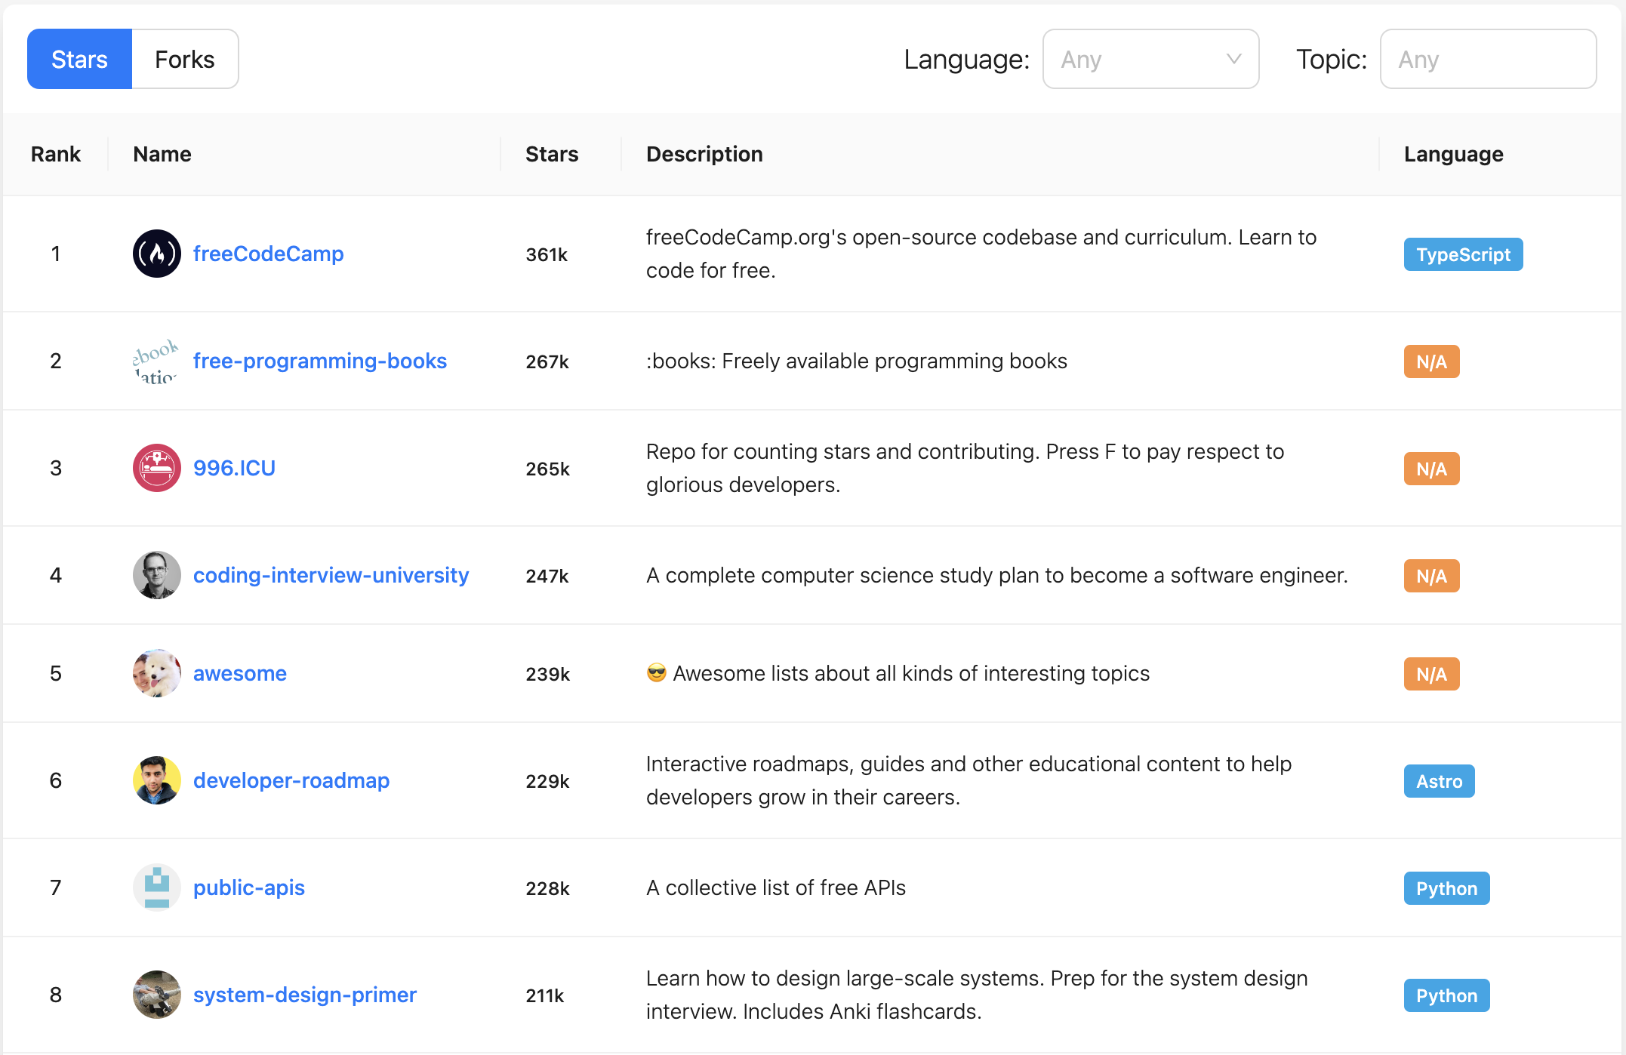Click the Astro language tag
This screenshot has height=1055, width=1626.
(x=1438, y=781)
